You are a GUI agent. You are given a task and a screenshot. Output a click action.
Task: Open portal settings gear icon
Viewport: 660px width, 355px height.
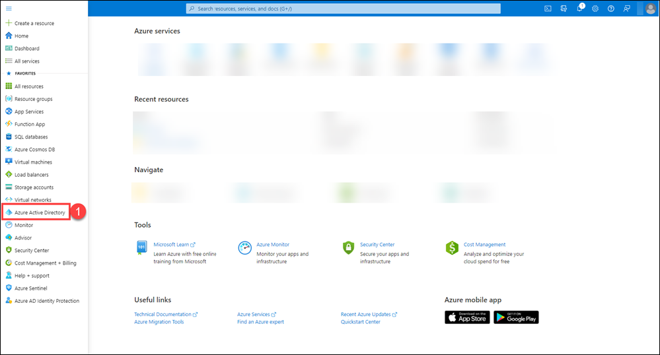[x=595, y=9]
